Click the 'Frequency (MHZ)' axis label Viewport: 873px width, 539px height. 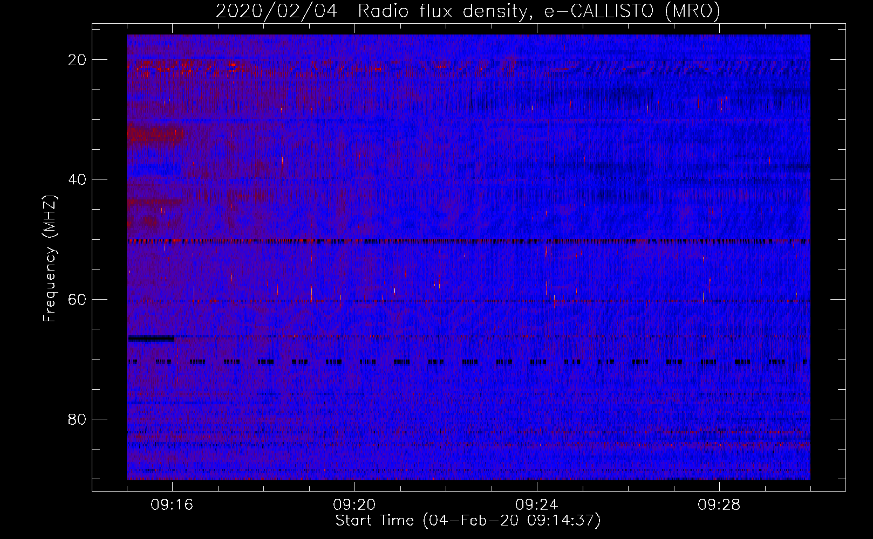pyautogui.click(x=50, y=259)
